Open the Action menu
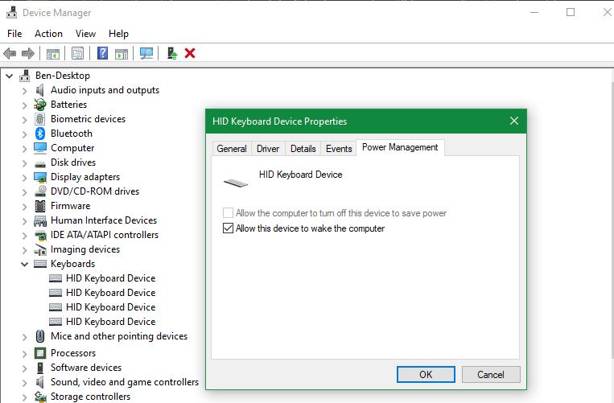This screenshot has height=403, width=614. (x=48, y=34)
